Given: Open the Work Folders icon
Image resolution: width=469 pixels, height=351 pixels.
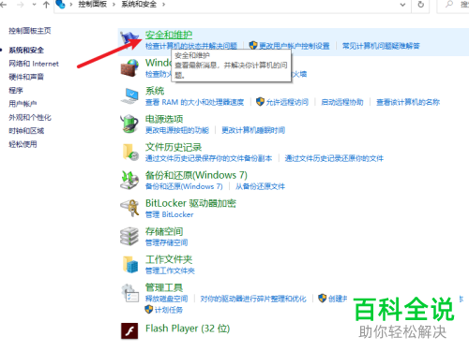Looking at the screenshot, I should point(130,264).
